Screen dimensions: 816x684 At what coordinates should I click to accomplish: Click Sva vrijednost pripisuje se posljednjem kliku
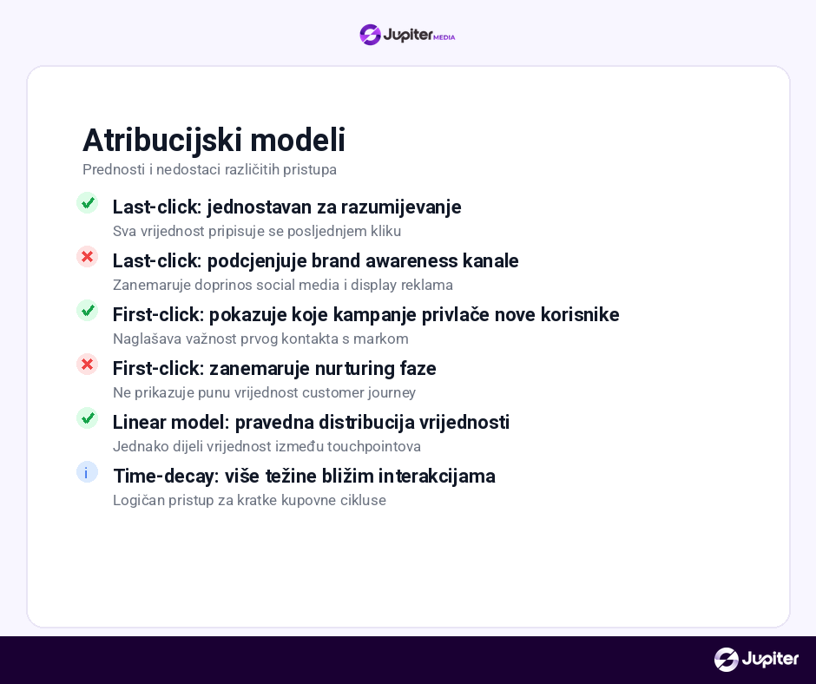pos(257,231)
